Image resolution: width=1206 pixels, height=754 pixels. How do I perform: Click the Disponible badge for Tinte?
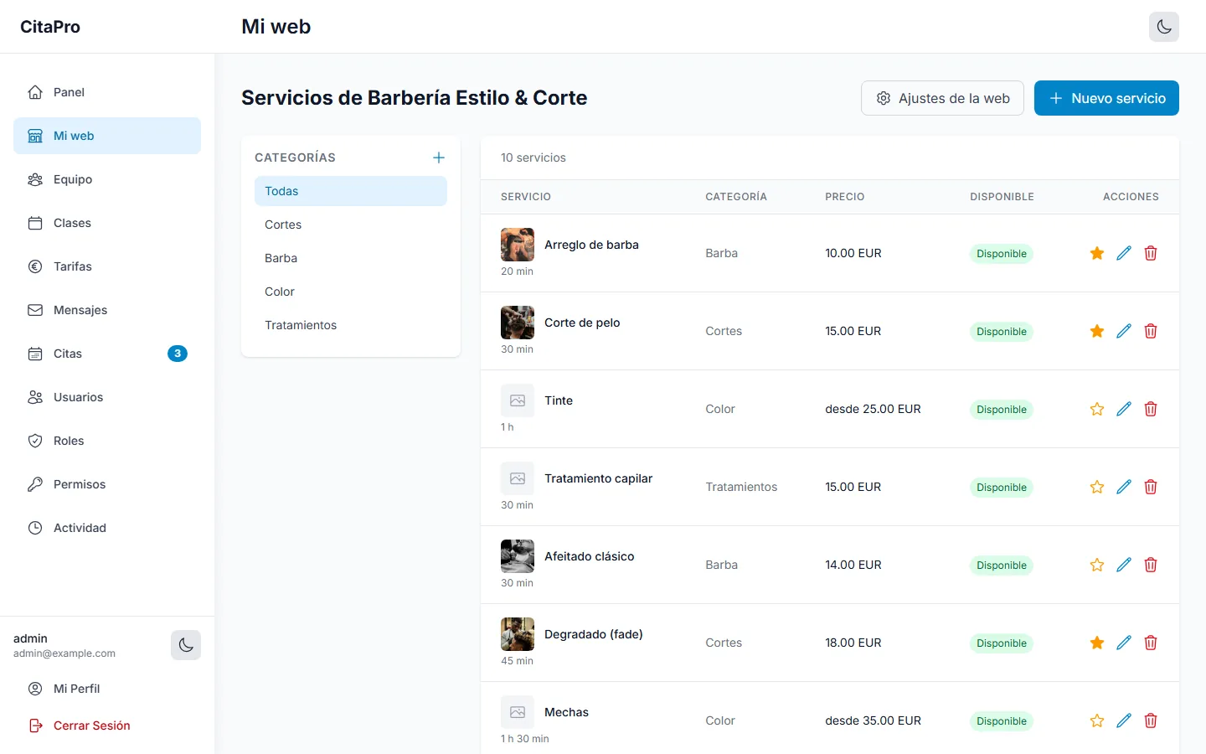tap(1002, 410)
